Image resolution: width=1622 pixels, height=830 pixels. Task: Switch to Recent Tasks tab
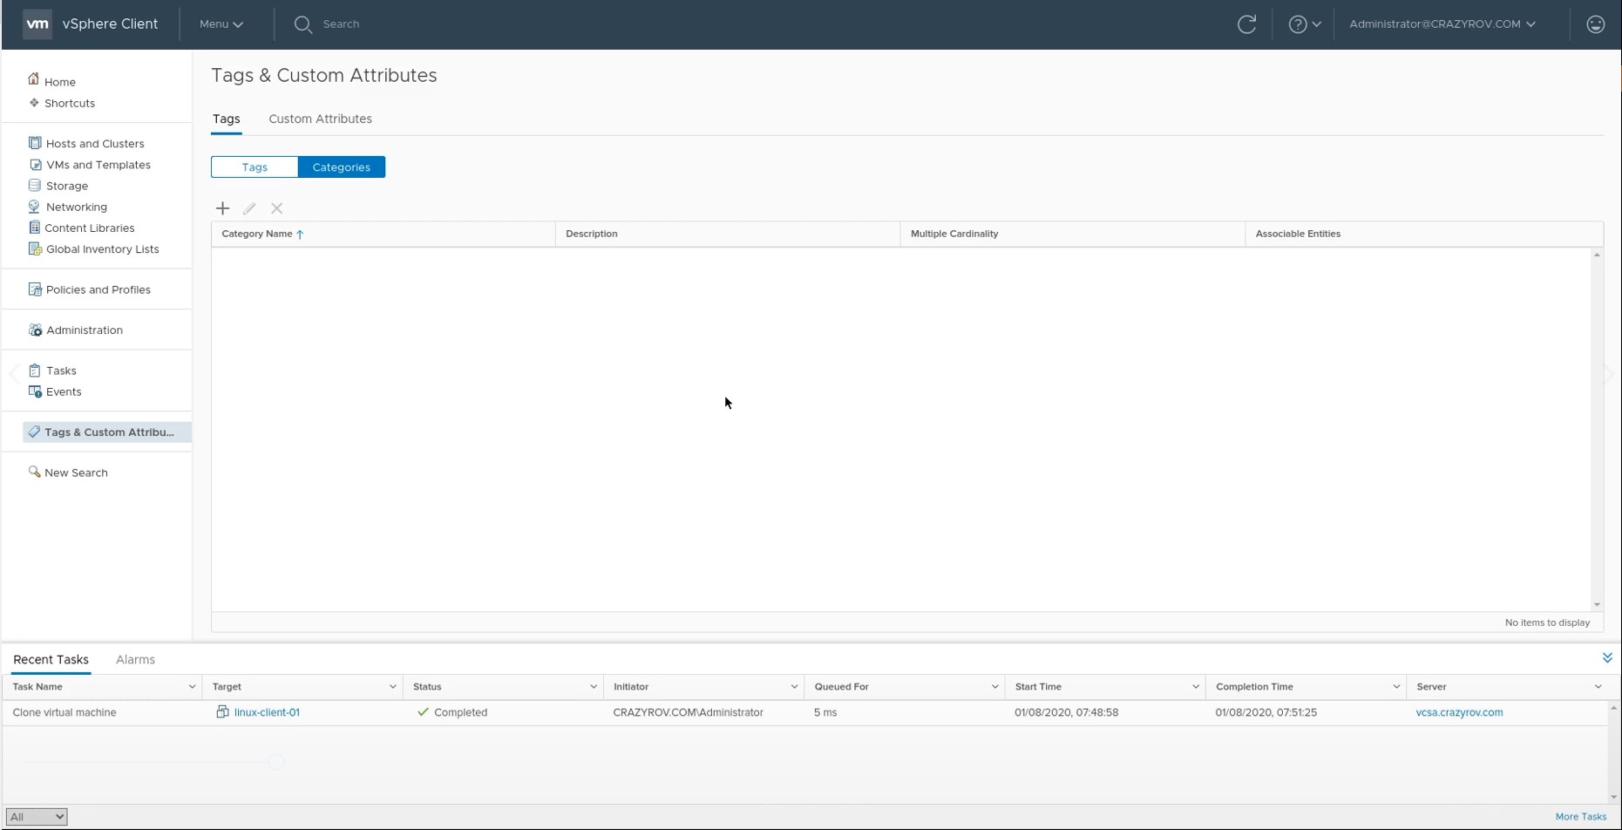pyautogui.click(x=51, y=660)
